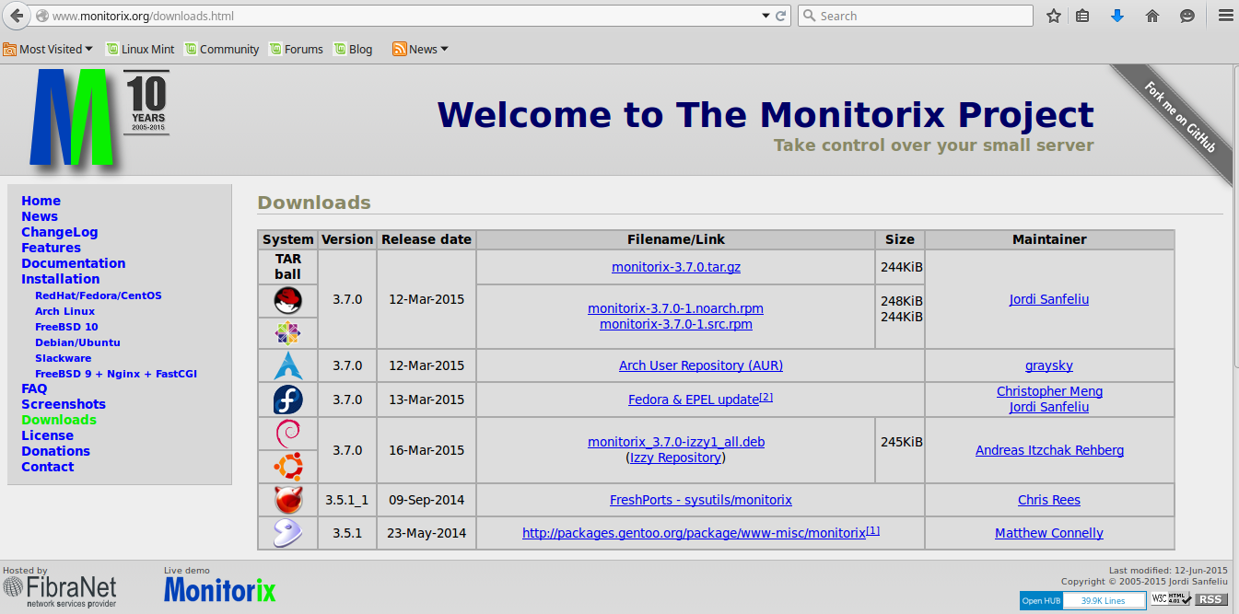1239x614 pixels.
Task: Open the Open HUB lines widget
Action: point(1082,600)
